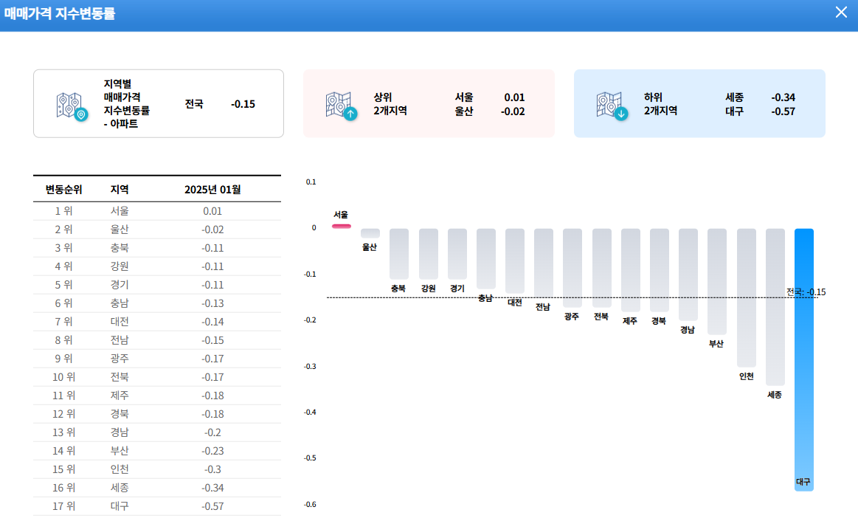The image size is (858, 521).
Task: Click the 울산 label below its bar
Action: [x=368, y=248]
